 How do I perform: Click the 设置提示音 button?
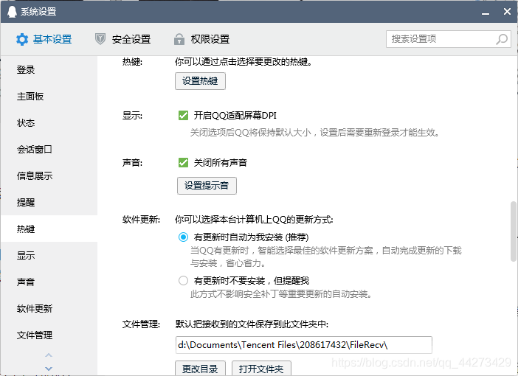click(x=207, y=186)
